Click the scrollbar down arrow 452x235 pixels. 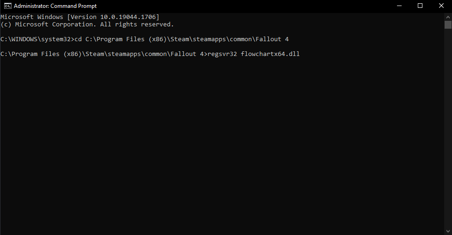point(448,231)
